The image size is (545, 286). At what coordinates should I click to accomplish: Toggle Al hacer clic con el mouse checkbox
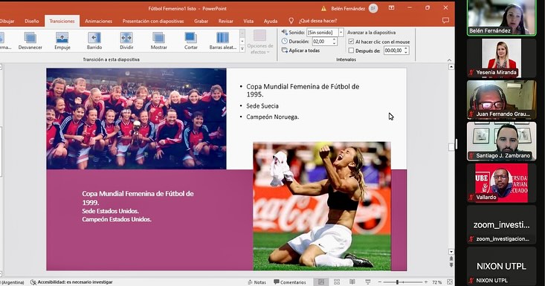351,42
